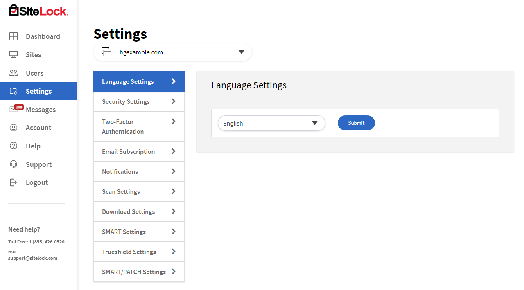This screenshot has width=524, height=290.
Task: Switch to Email Subscription tab
Action: pos(139,151)
